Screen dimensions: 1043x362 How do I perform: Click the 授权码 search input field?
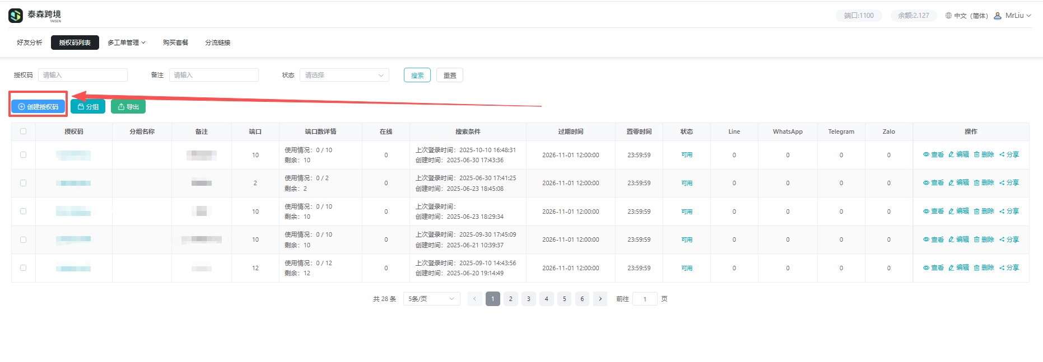82,75
